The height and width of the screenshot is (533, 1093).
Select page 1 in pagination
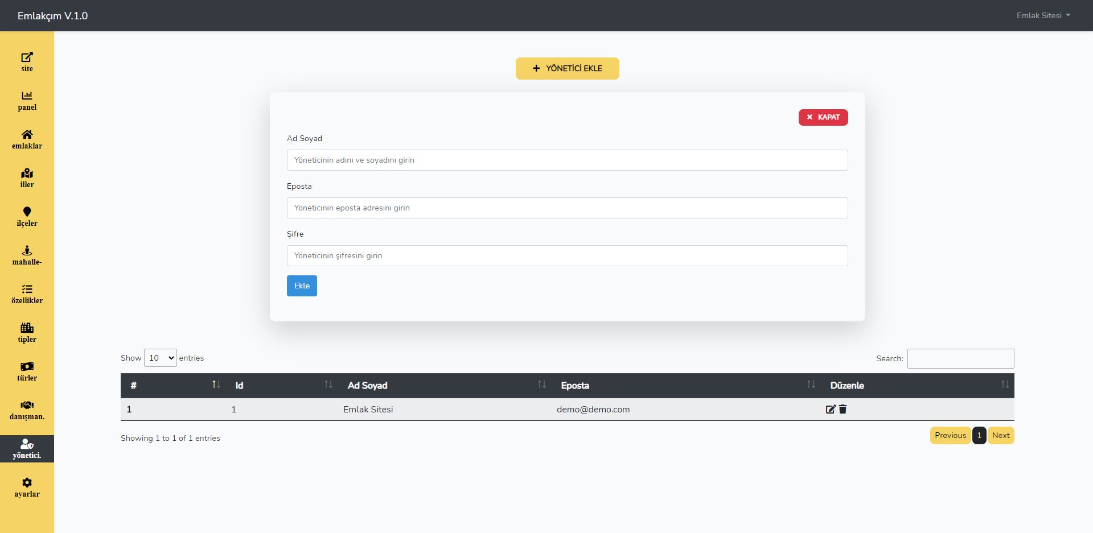coord(979,435)
